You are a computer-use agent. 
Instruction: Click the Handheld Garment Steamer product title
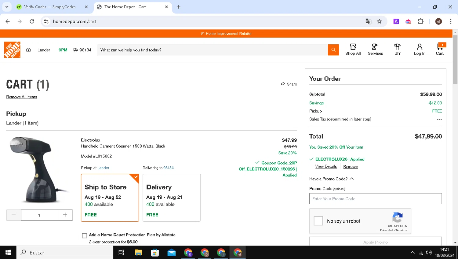(x=123, y=146)
